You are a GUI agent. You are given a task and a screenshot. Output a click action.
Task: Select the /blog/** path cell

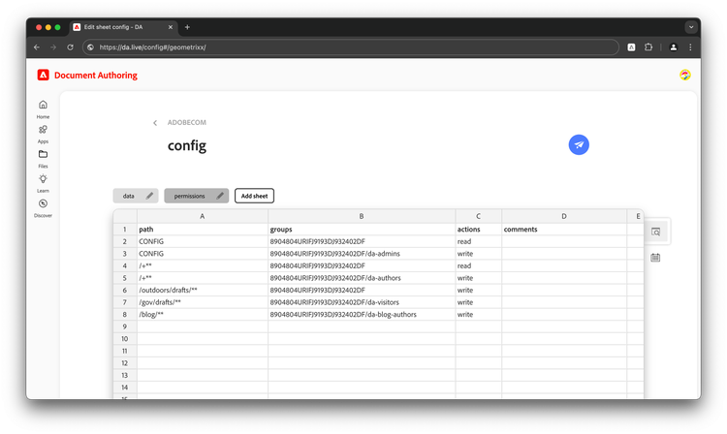[x=202, y=315]
